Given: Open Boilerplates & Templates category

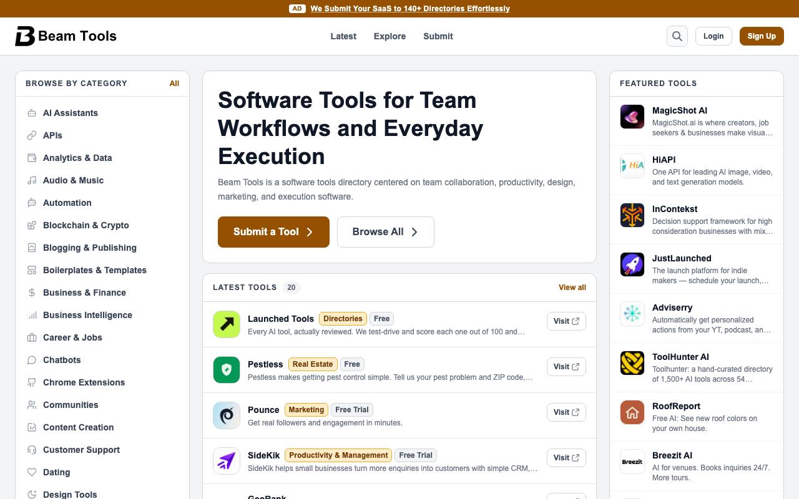Looking at the screenshot, I should [x=95, y=270].
